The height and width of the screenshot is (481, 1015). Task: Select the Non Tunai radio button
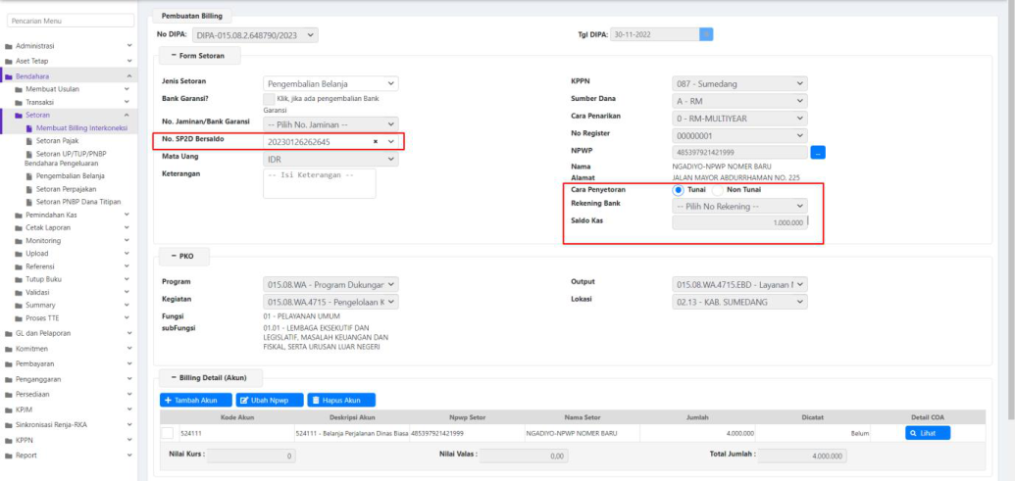(718, 189)
